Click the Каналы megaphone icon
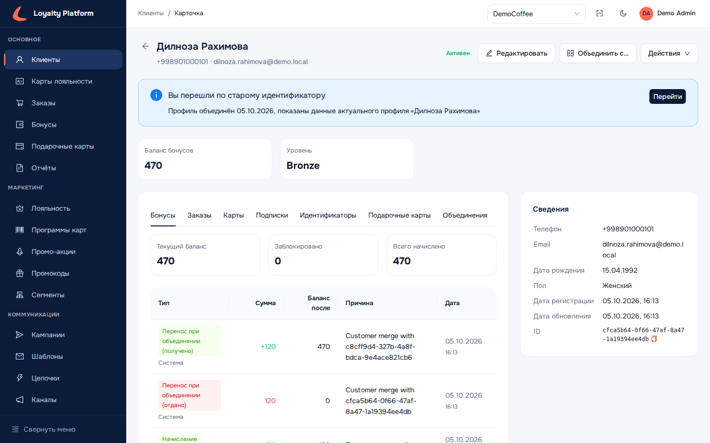Screen dimensions: 710x443 [20, 400]
